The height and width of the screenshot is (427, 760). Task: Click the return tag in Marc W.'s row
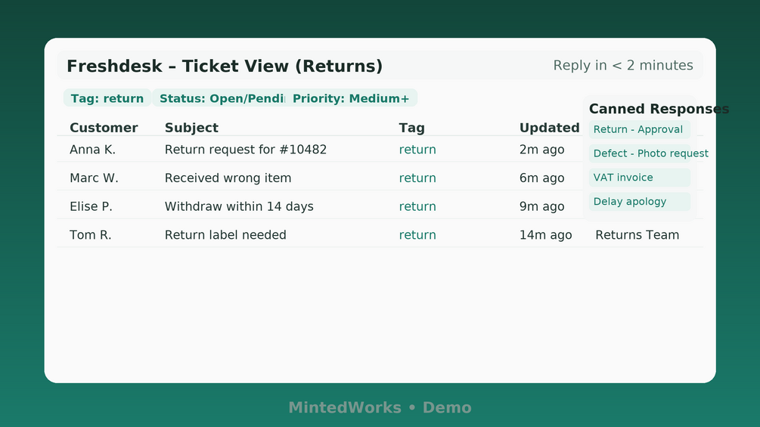(x=417, y=178)
